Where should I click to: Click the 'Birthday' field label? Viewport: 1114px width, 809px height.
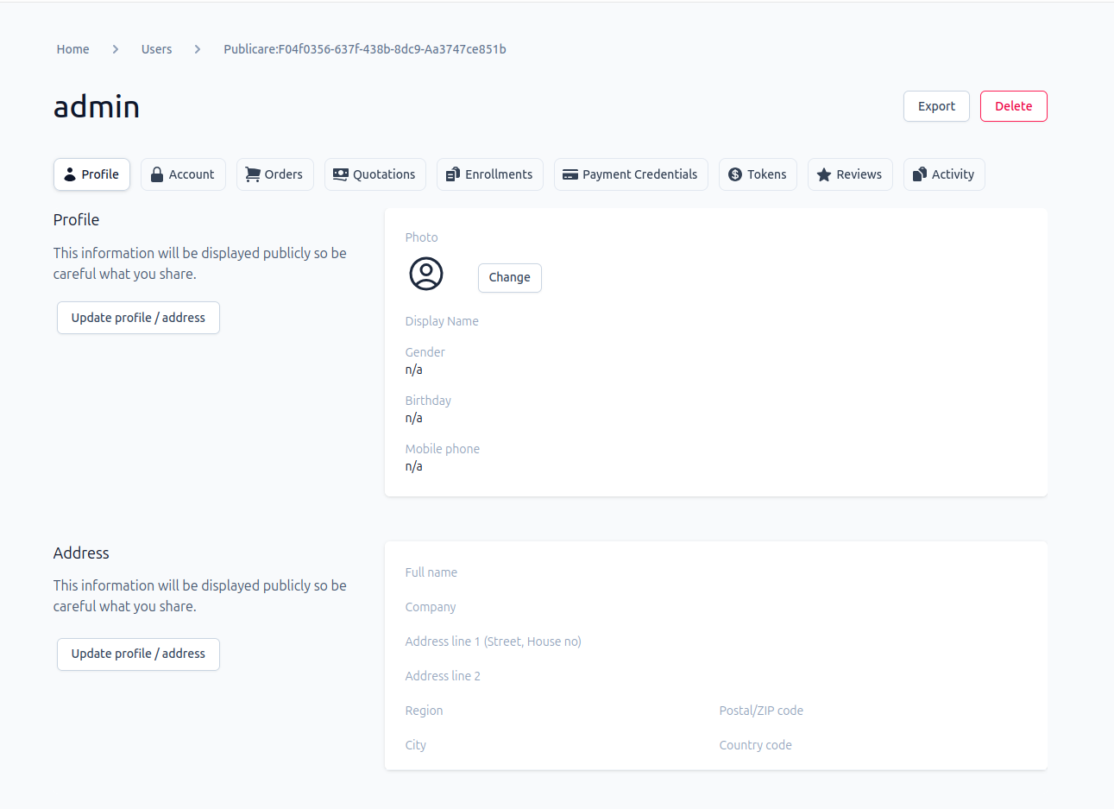(428, 401)
